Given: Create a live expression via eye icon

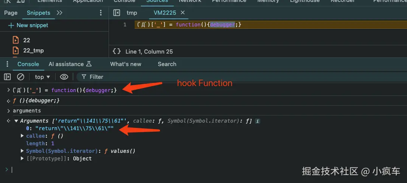Looking at the screenshot, I should tap(64, 77).
